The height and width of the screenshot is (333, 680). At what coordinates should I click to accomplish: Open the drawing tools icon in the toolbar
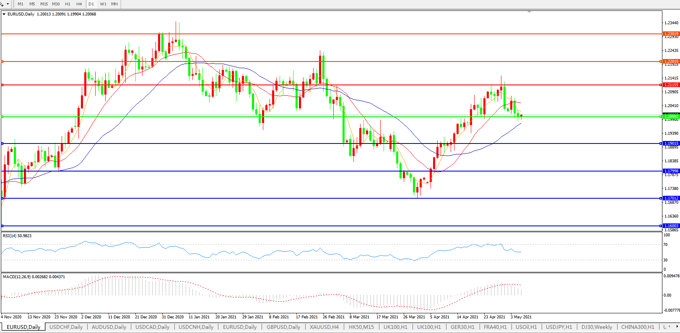click(2, 4)
